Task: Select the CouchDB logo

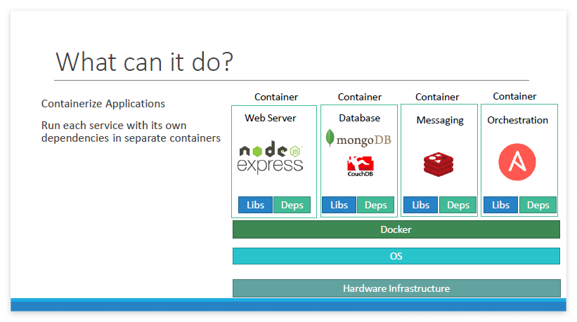Action: coord(361,166)
